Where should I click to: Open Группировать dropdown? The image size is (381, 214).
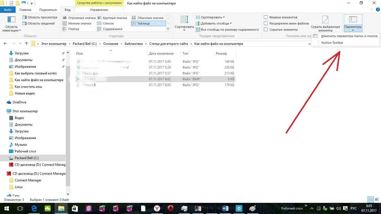[210, 17]
